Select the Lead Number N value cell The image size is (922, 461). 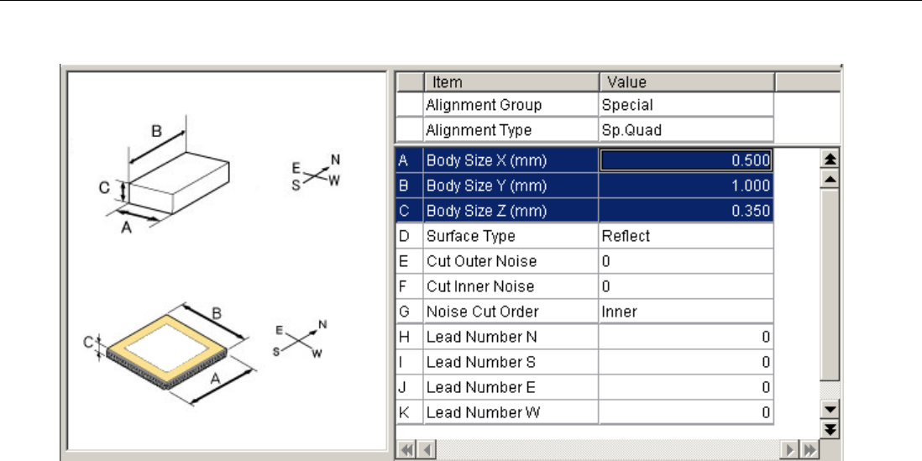pyautogui.click(x=686, y=337)
